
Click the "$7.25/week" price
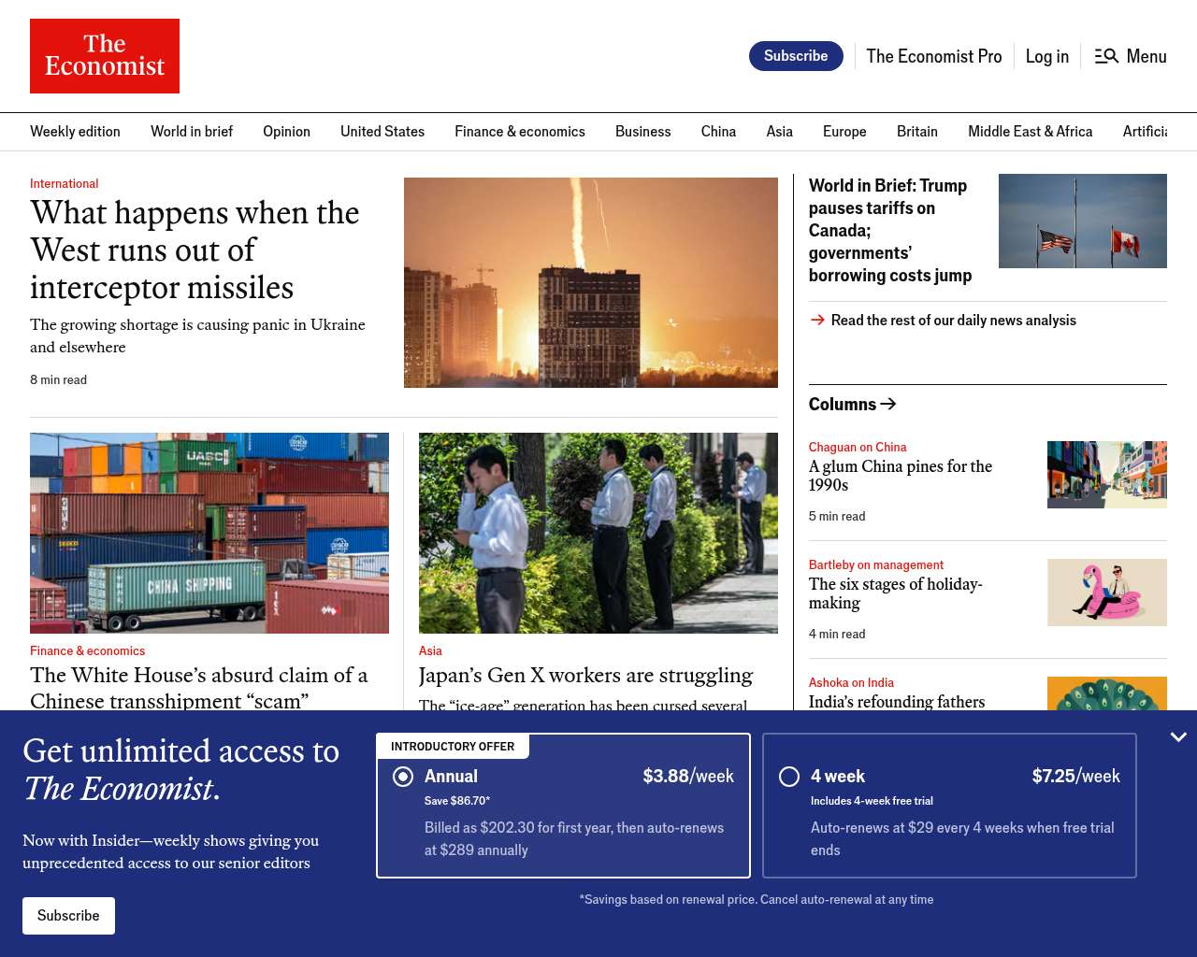(x=1076, y=777)
